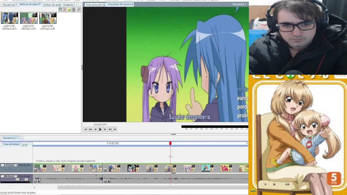Viewport: 347px width, 195px height.
Task: Toggle video track visibility eye
Action: point(7,165)
